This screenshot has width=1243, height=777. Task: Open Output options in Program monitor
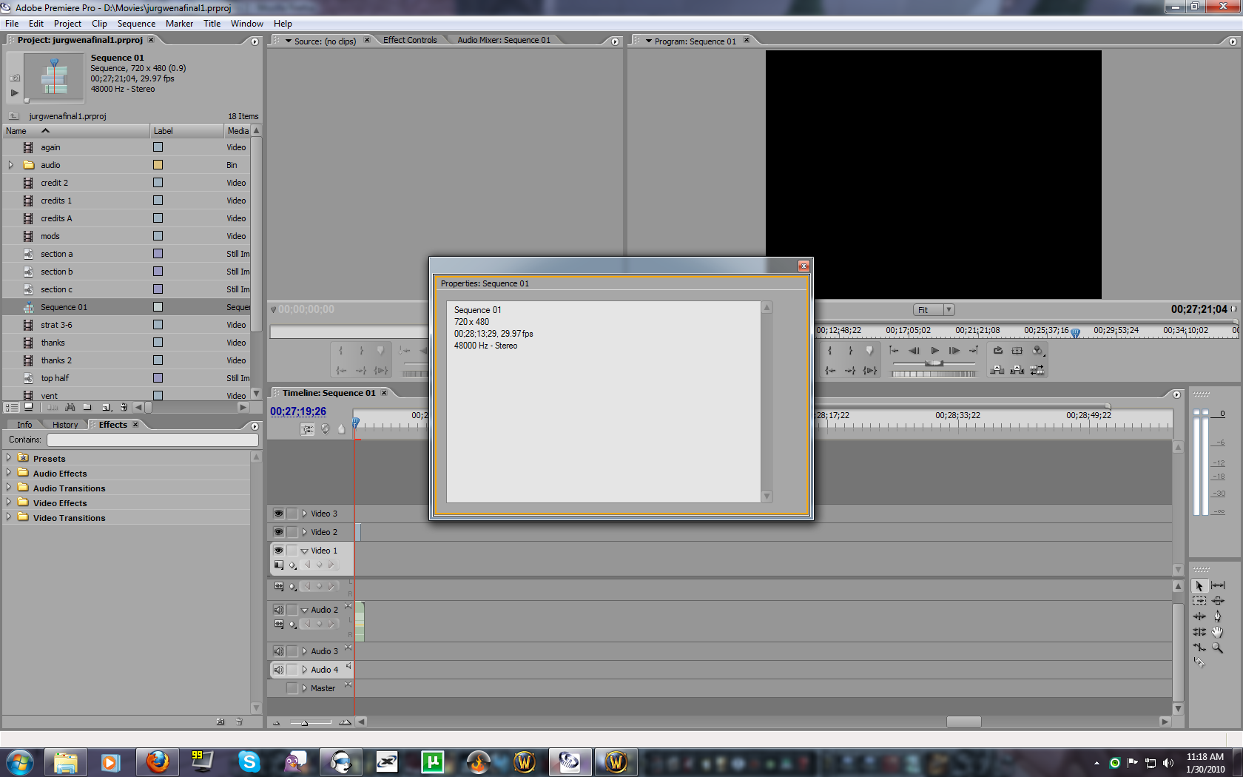tap(1037, 351)
